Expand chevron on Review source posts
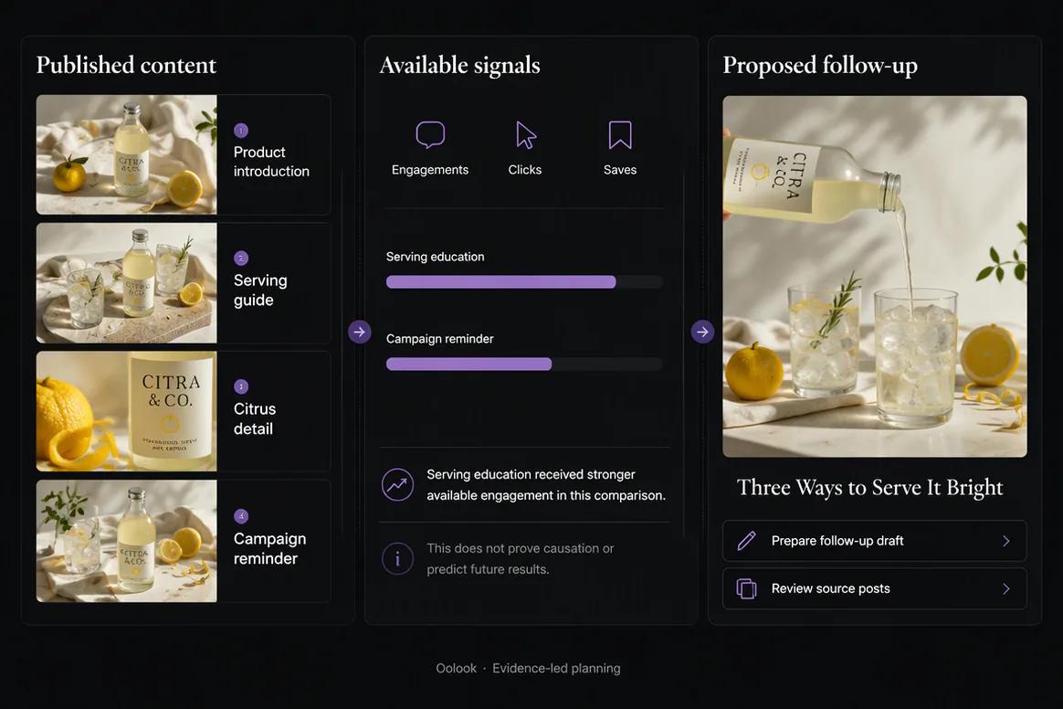This screenshot has height=709, width=1063. tap(1006, 589)
